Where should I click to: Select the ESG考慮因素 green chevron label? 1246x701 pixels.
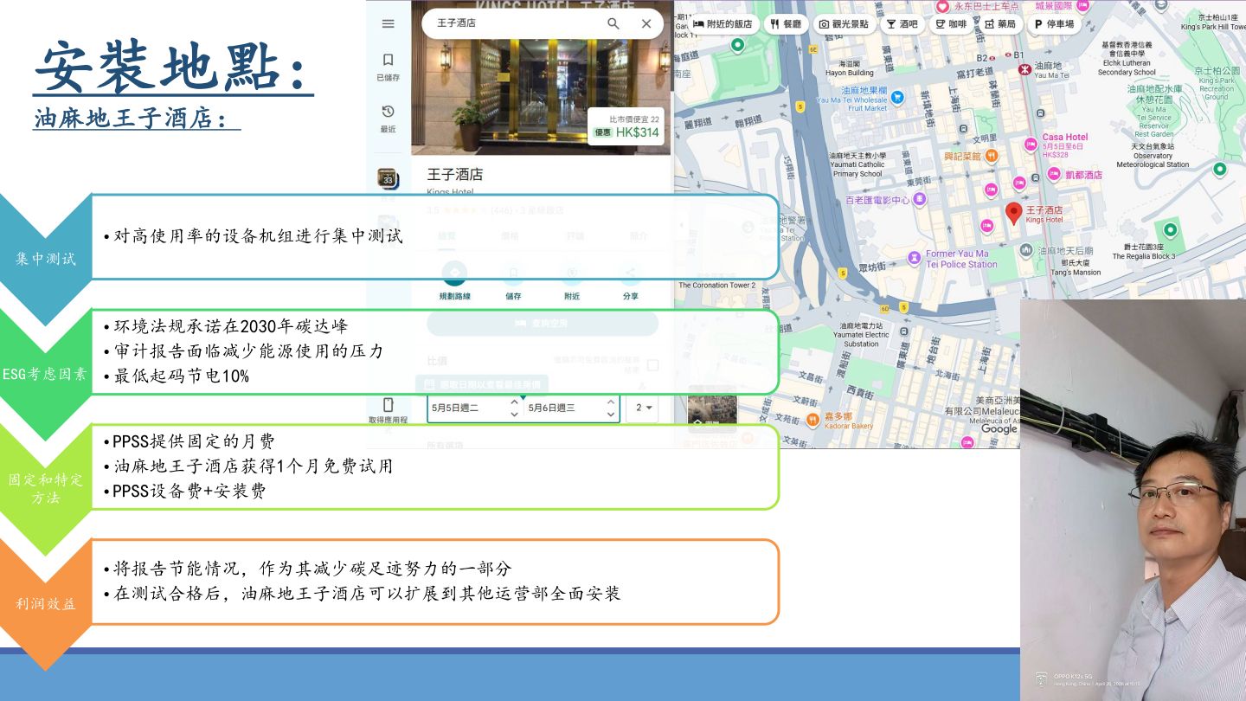tap(45, 375)
